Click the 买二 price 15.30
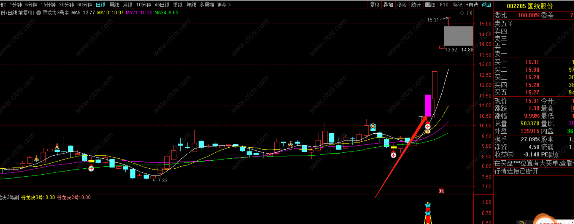Image resolution: width=574 pixels, height=224 pixels. coord(532,70)
